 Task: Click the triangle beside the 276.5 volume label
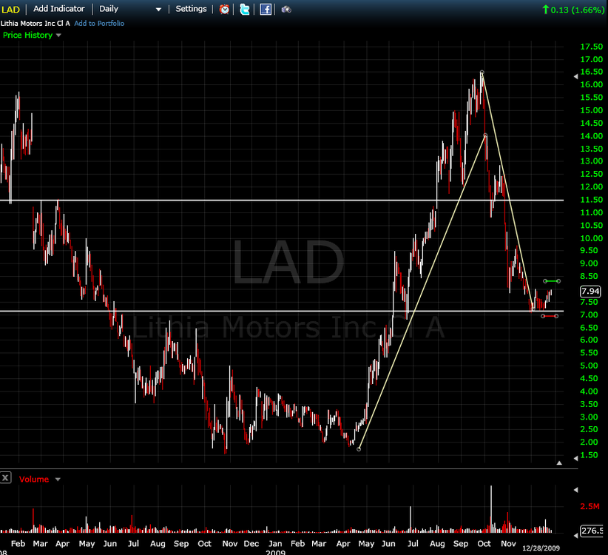(575, 535)
